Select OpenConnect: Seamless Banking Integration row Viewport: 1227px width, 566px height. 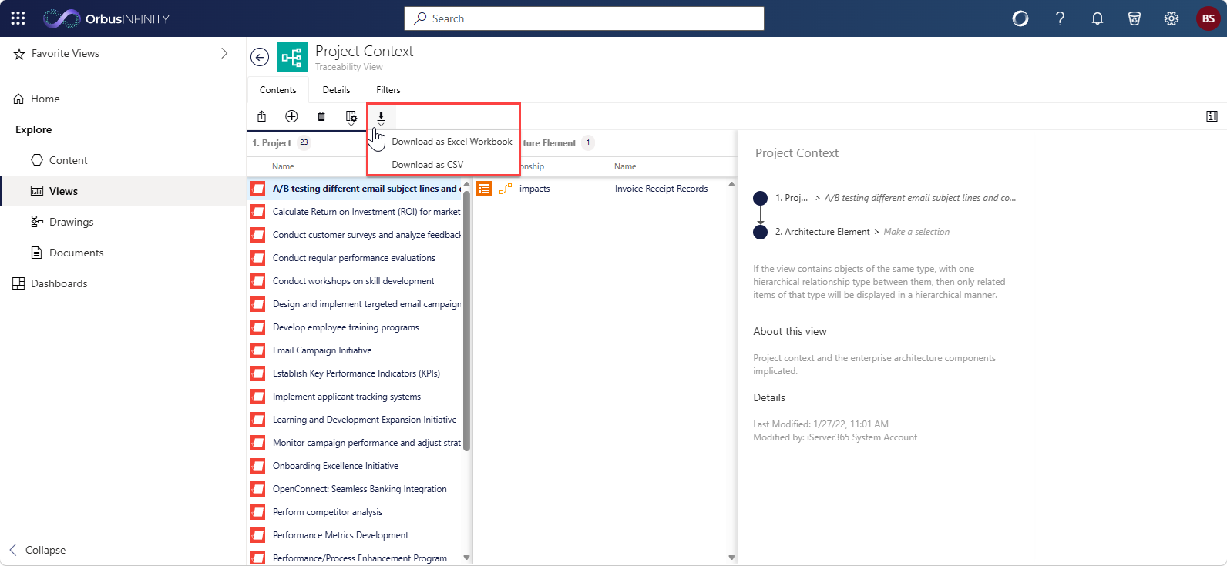(x=355, y=489)
